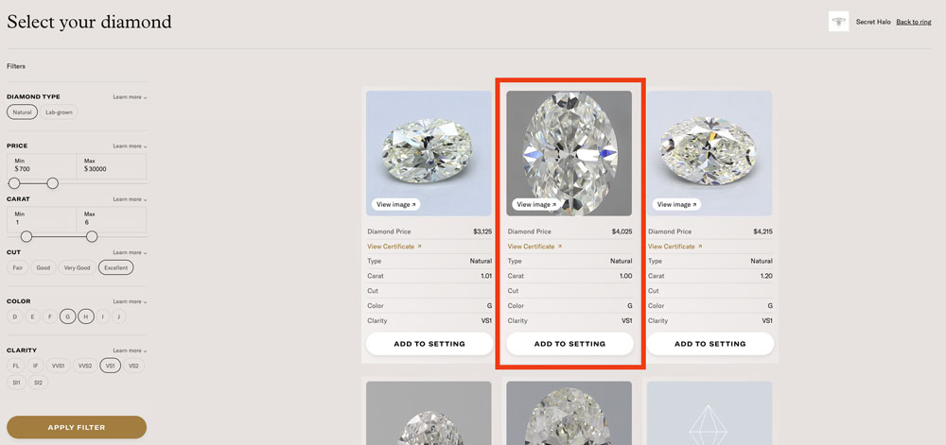Add the 1.00 carat diamond to setting
946x445 pixels.
[569, 344]
